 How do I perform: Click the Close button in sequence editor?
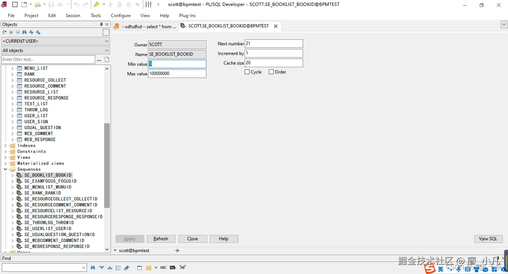[x=192, y=239]
